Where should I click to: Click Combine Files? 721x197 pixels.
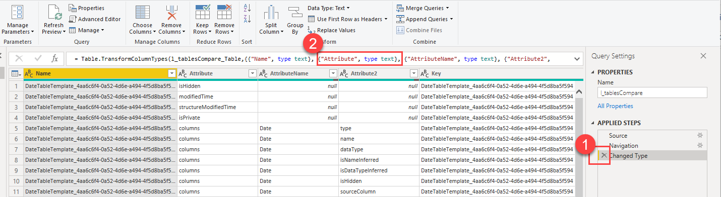pos(419,30)
